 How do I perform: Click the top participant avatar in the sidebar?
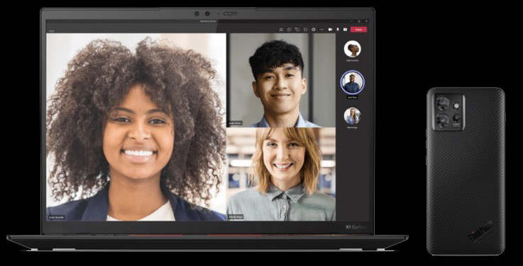352,49
